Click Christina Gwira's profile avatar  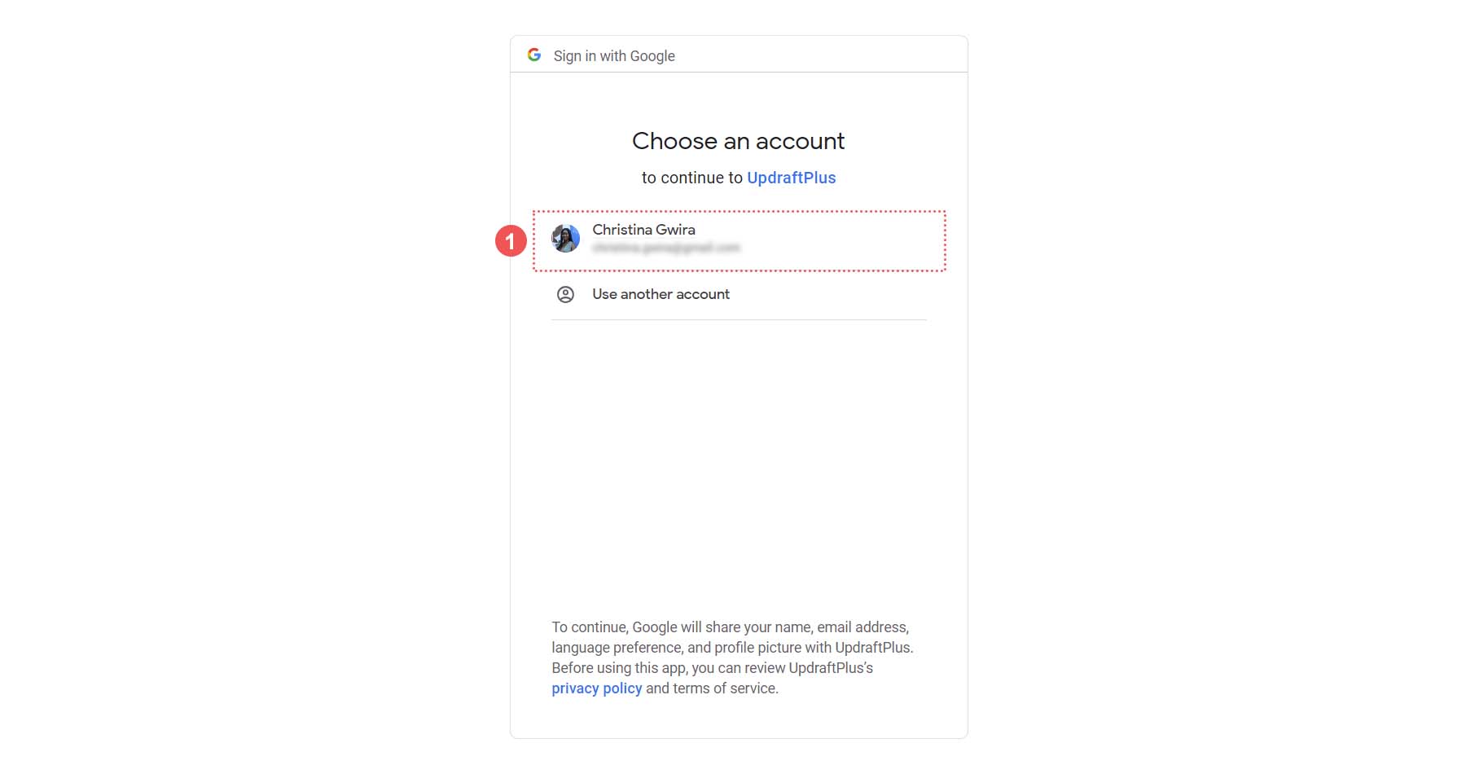tap(565, 240)
